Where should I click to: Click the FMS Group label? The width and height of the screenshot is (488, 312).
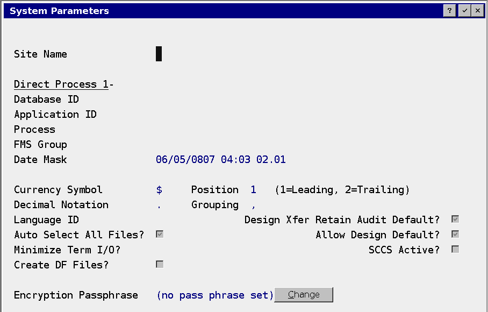coord(40,145)
